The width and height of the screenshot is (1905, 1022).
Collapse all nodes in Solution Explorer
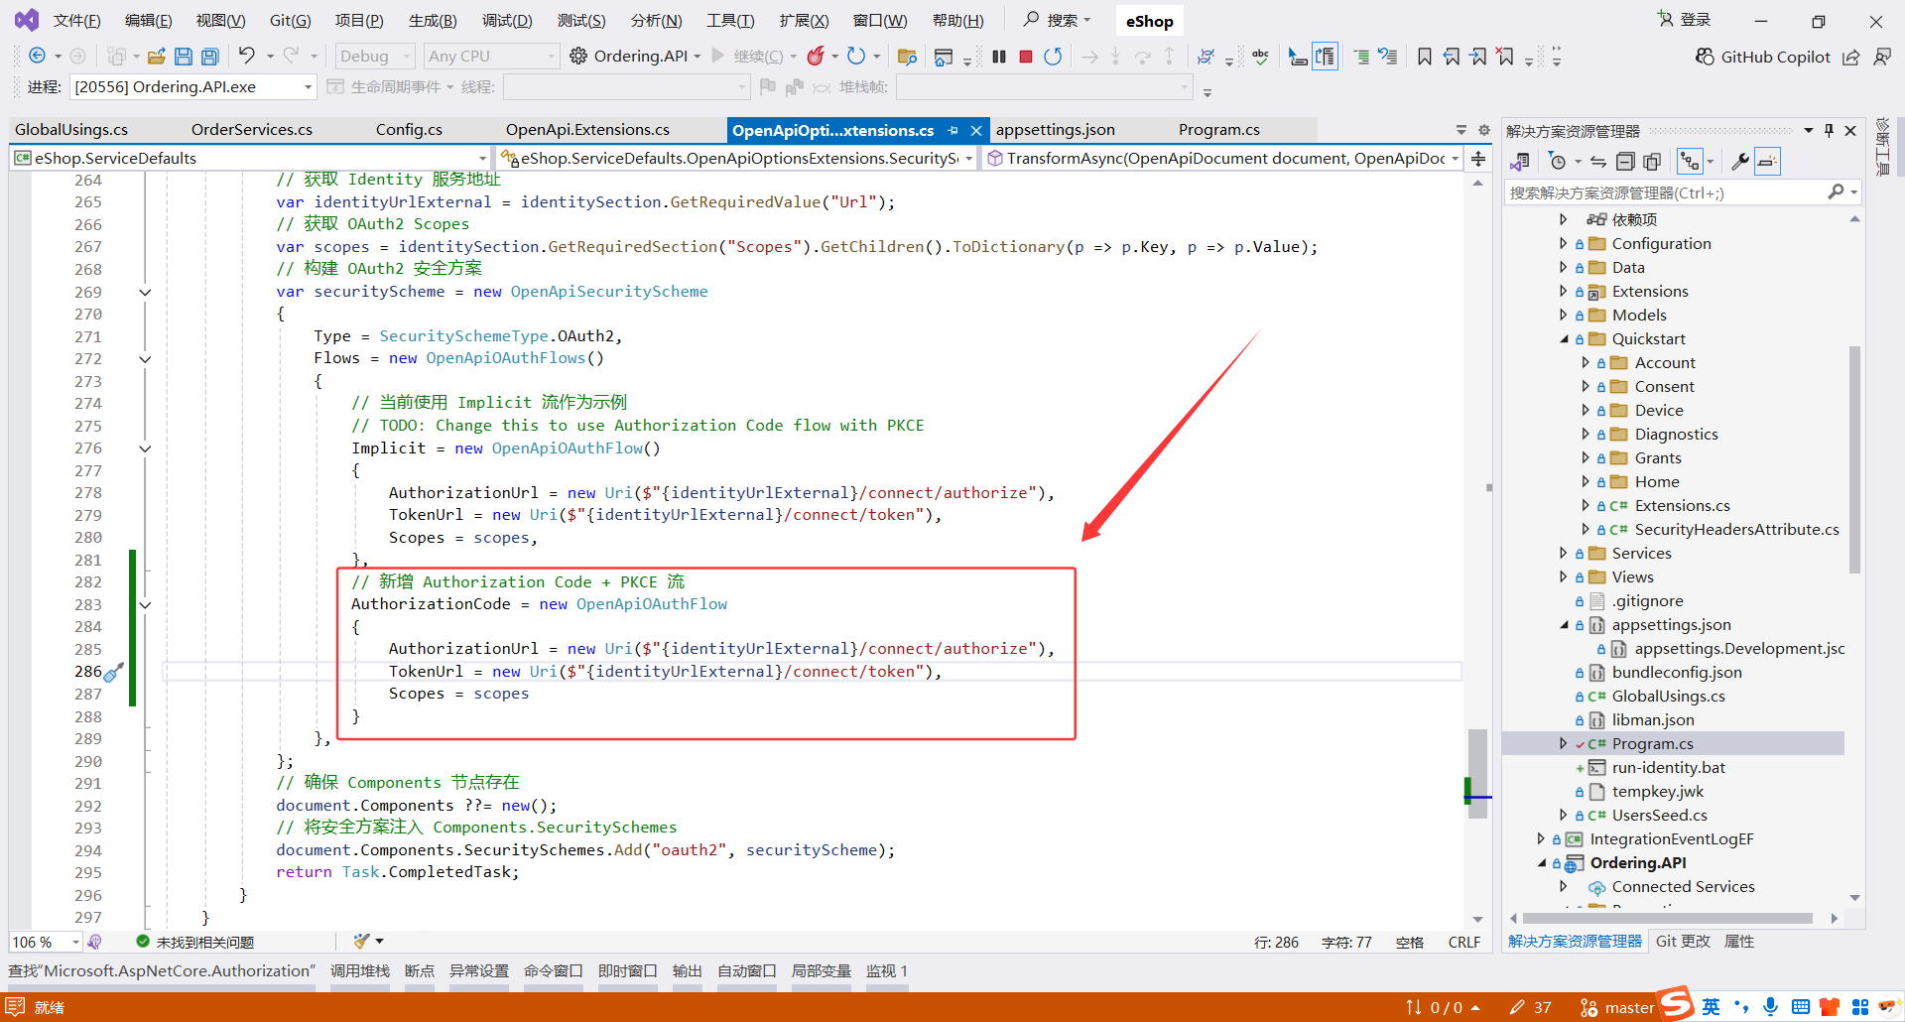coord(1625,162)
